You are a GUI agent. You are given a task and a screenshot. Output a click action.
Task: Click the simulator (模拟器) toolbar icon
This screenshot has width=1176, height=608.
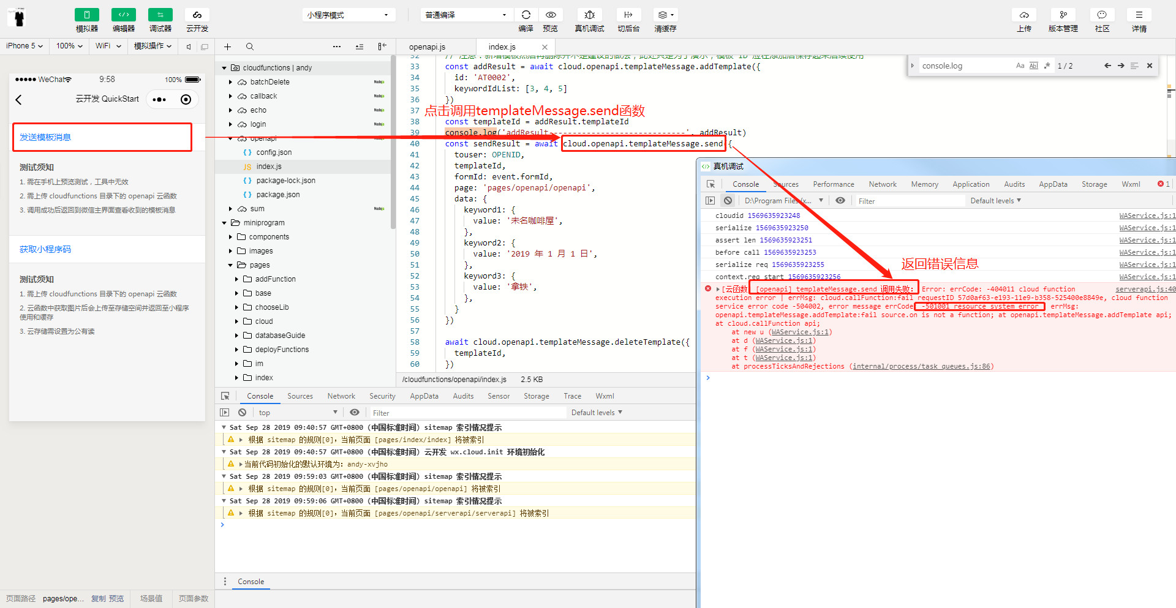[86, 15]
